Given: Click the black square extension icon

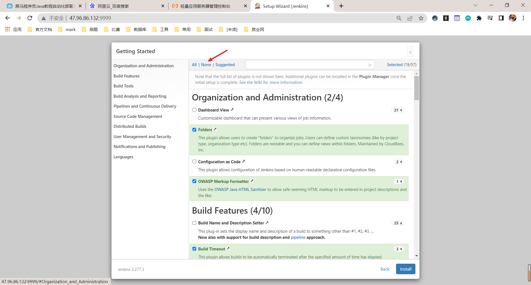Looking at the screenshot, I should (x=446, y=18).
